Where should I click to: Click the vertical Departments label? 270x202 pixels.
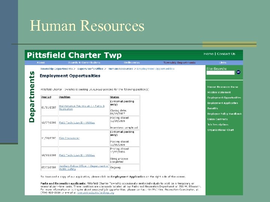coord(32,97)
